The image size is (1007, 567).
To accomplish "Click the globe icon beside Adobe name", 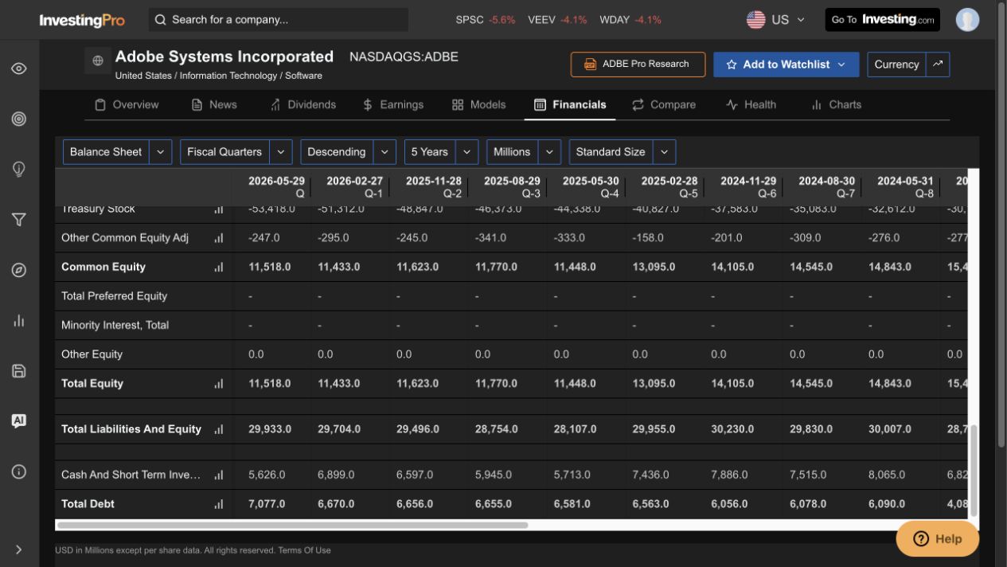I will tap(98, 61).
